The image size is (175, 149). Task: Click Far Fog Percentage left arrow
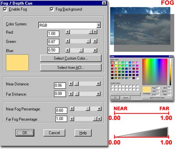[72, 119]
